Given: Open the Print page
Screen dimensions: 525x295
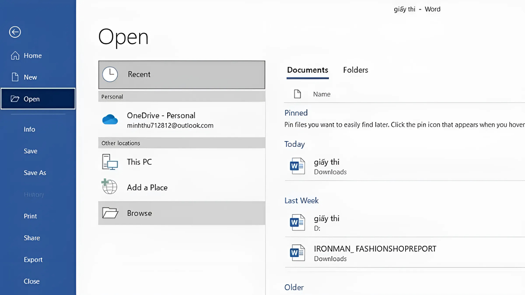Looking at the screenshot, I should pyautogui.click(x=30, y=216).
